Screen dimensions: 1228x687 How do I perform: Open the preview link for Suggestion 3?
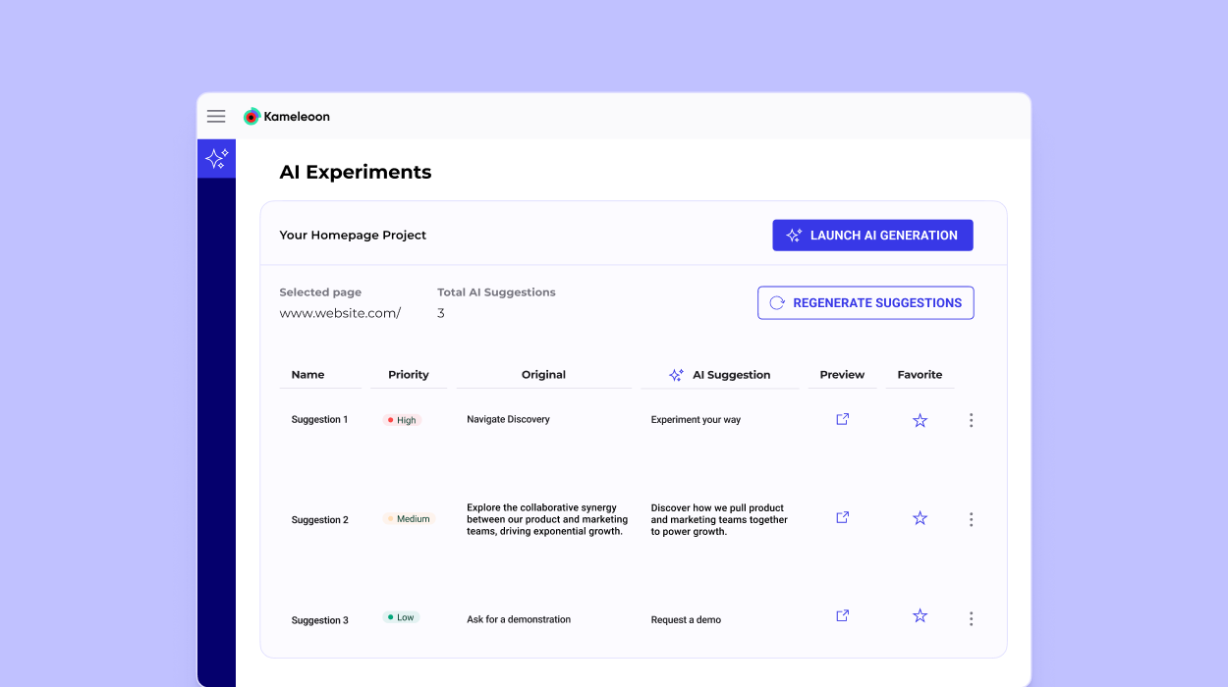pyautogui.click(x=842, y=615)
